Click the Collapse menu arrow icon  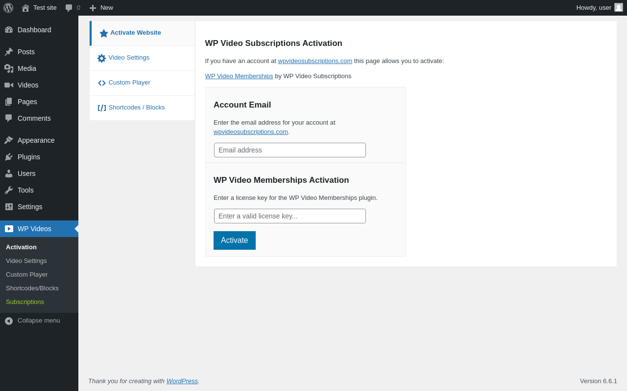point(9,321)
